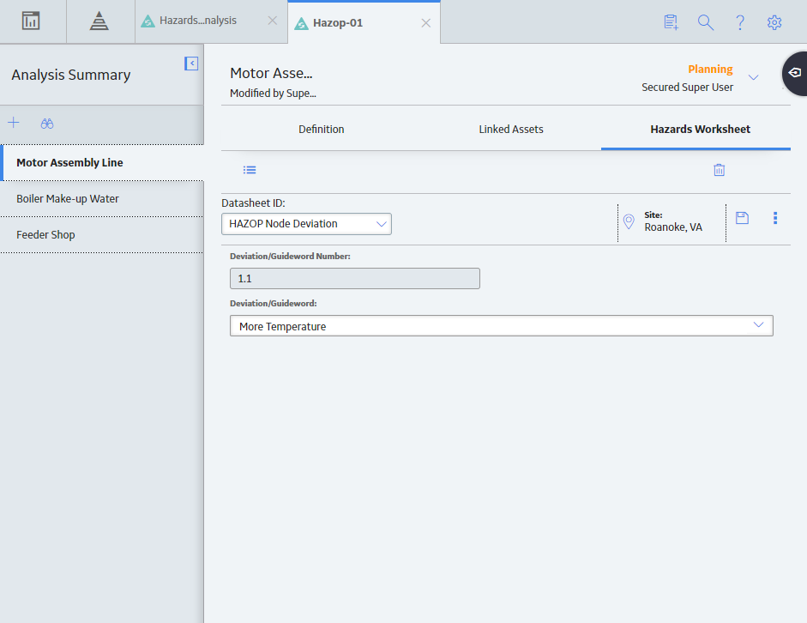
Task: Click the Secured Super User text
Action: pos(687,88)
